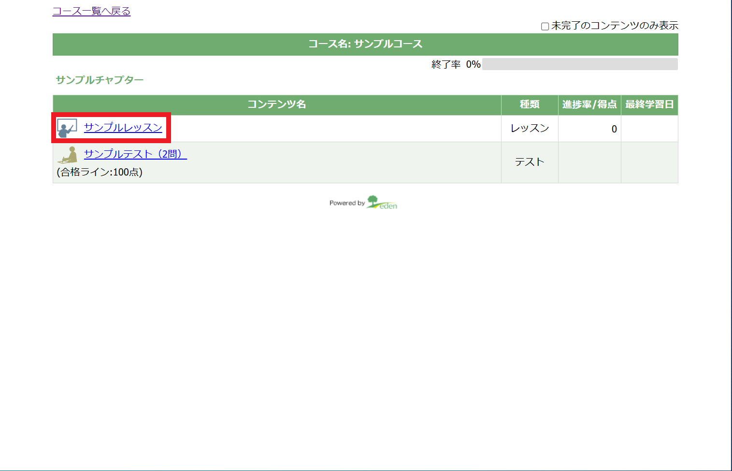Screen dimensions: 732x471
Task: Click the テスト type cell
Action: click(530, 162)
